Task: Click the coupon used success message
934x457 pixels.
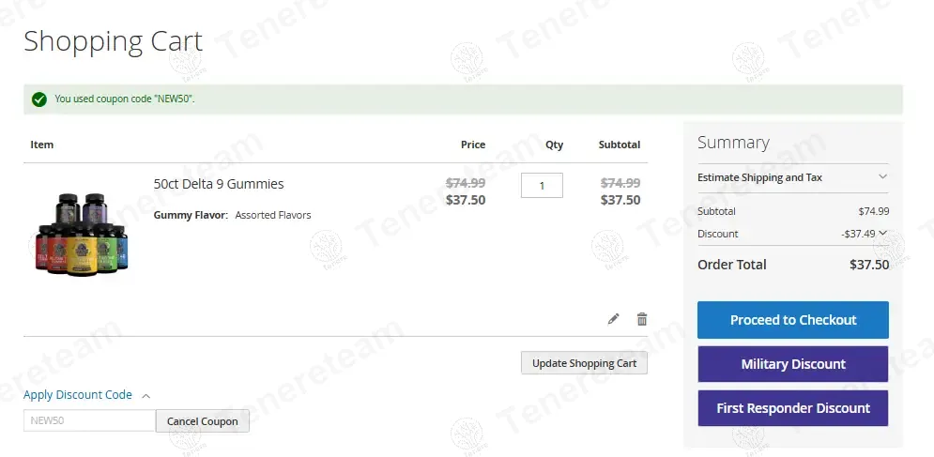Action: click(x=125, y=99)
